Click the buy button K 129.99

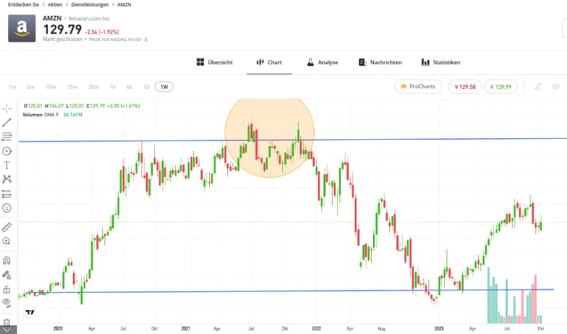501,86
